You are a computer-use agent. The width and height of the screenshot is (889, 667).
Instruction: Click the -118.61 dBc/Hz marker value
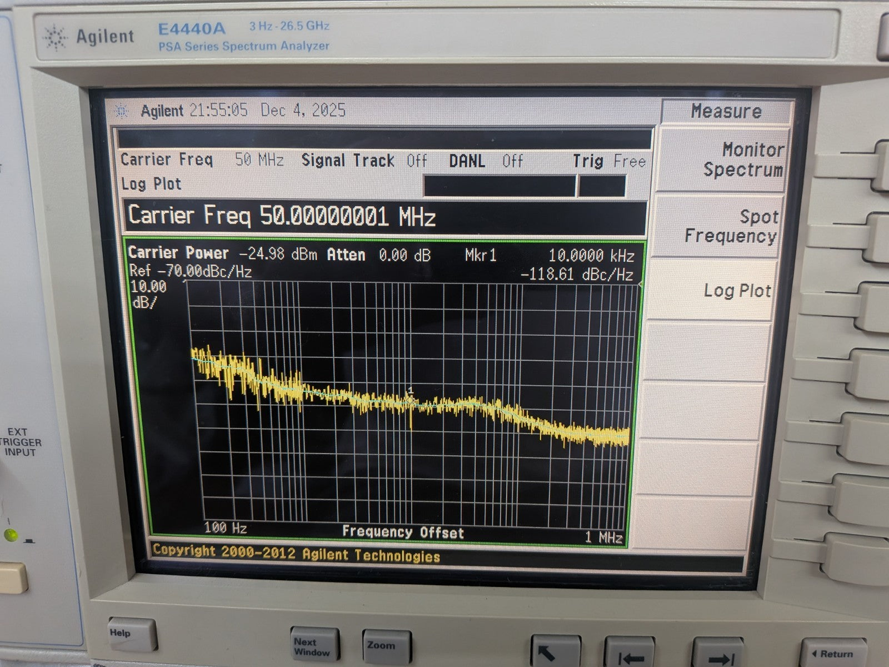pos(577,273)
